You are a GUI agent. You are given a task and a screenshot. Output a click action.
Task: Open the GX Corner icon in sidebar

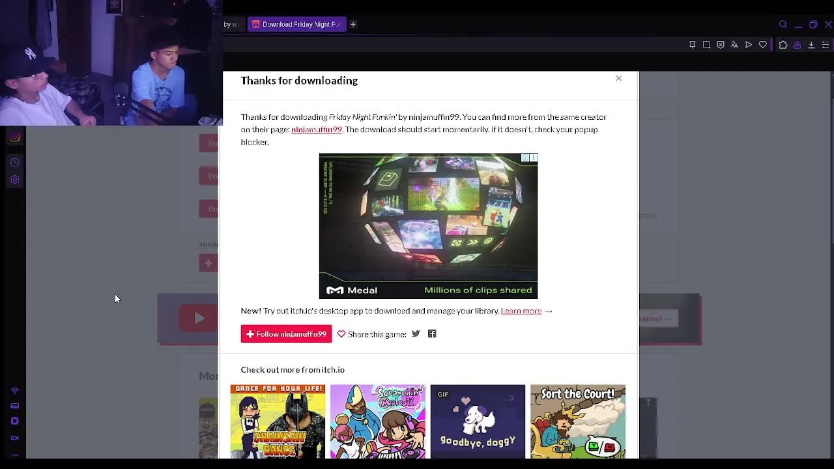pyautogui.click(x=15, y=438)
